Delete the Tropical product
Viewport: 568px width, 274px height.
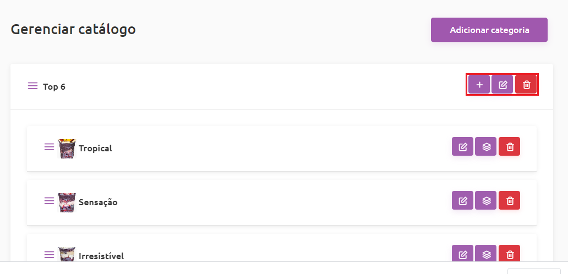point(509,146)
